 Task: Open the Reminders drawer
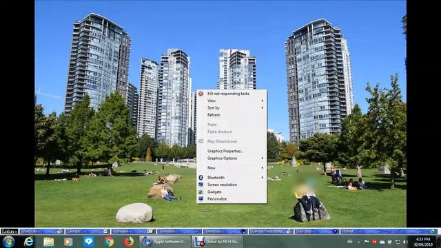179,231
